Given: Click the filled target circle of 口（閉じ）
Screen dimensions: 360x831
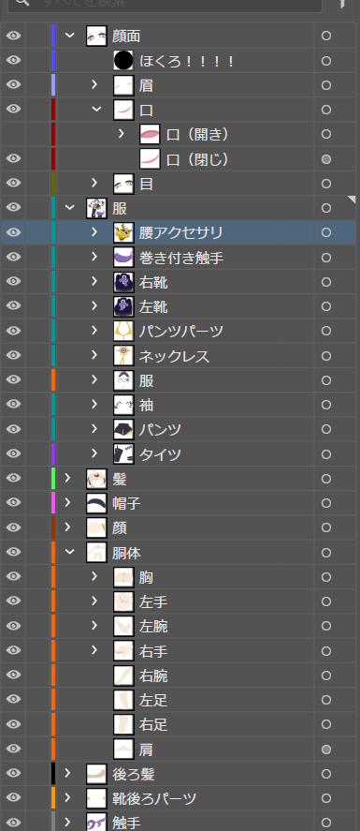Looking at the screenshot, I should pos(326,159).
